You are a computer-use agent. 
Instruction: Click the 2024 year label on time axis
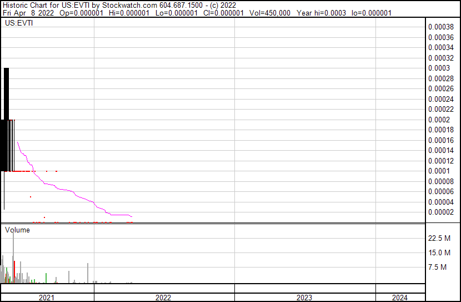(x=399, y=298)
